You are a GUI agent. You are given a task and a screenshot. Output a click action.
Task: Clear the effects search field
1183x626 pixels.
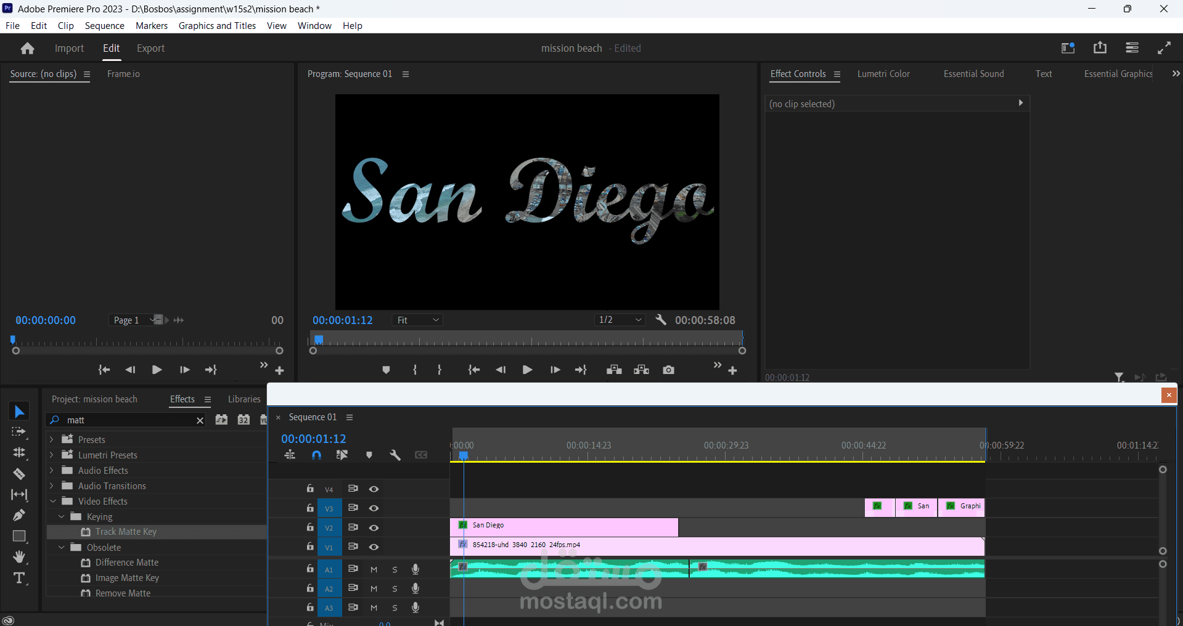(x=200, y=420)
